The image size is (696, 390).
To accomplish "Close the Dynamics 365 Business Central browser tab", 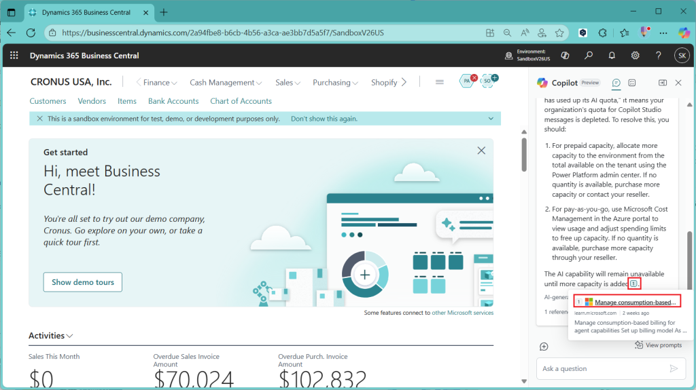I will tap(145, 12).
